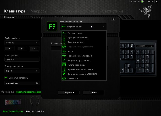Image resolution: width=161 pixels, height=116 pixels.
Task: Click the multimedia play icon
Action: (64, 65)
